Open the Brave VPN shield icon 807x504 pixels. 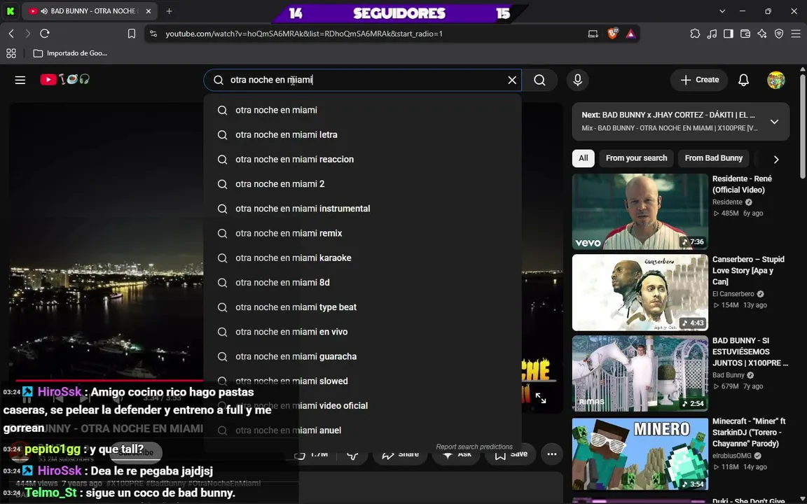pyautogui.click(x=779, y=34)
